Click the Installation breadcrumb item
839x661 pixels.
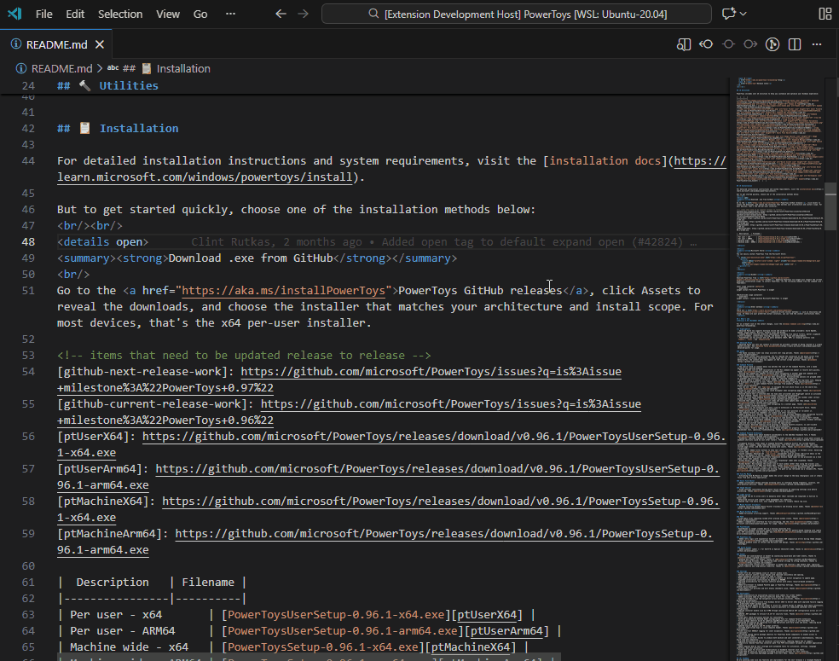tap(183, 68)
